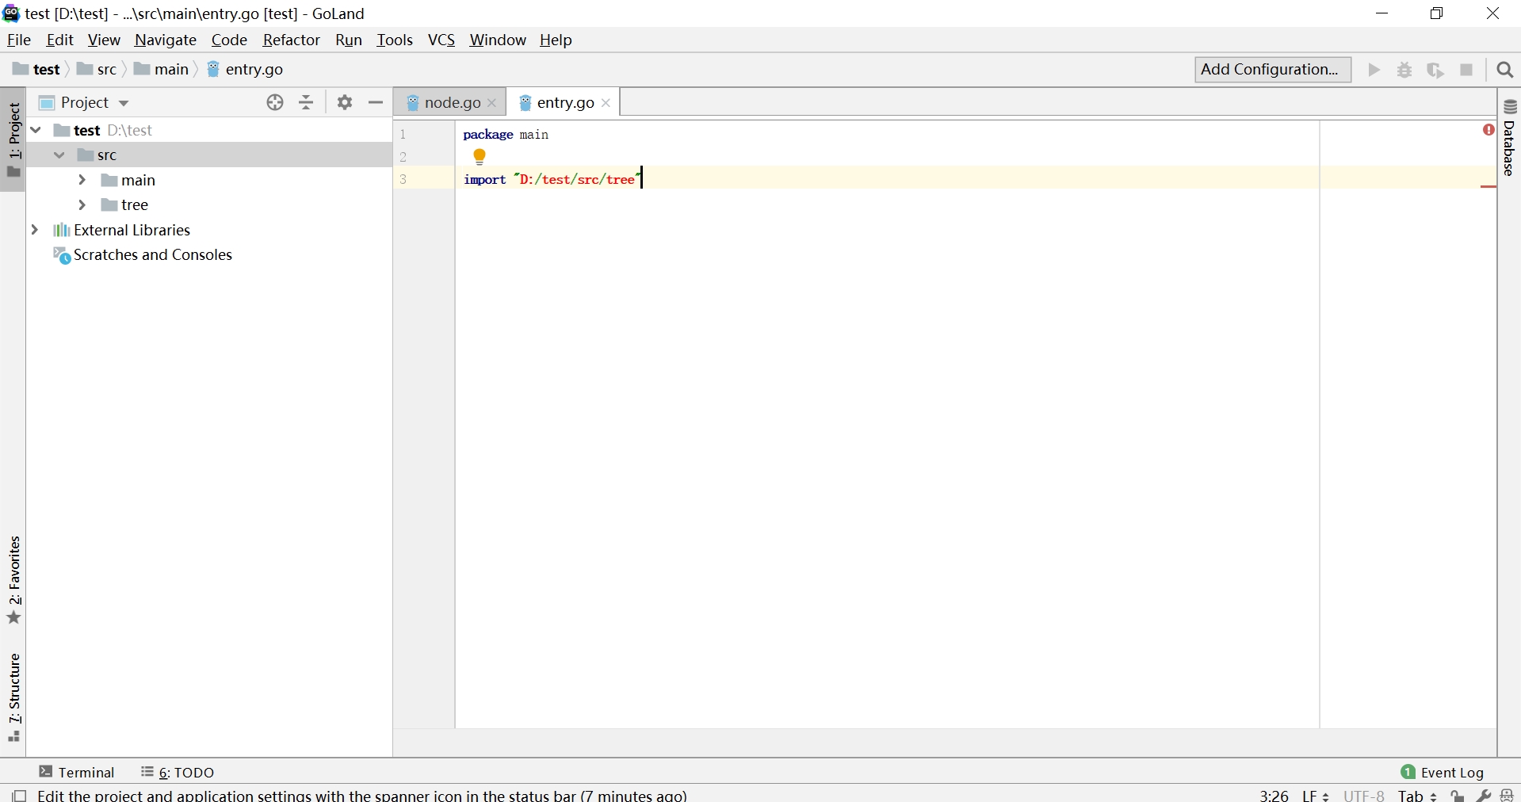Open the Edit menu
Viewport: 1521px width, 802px height.
[x=60, y=40]
